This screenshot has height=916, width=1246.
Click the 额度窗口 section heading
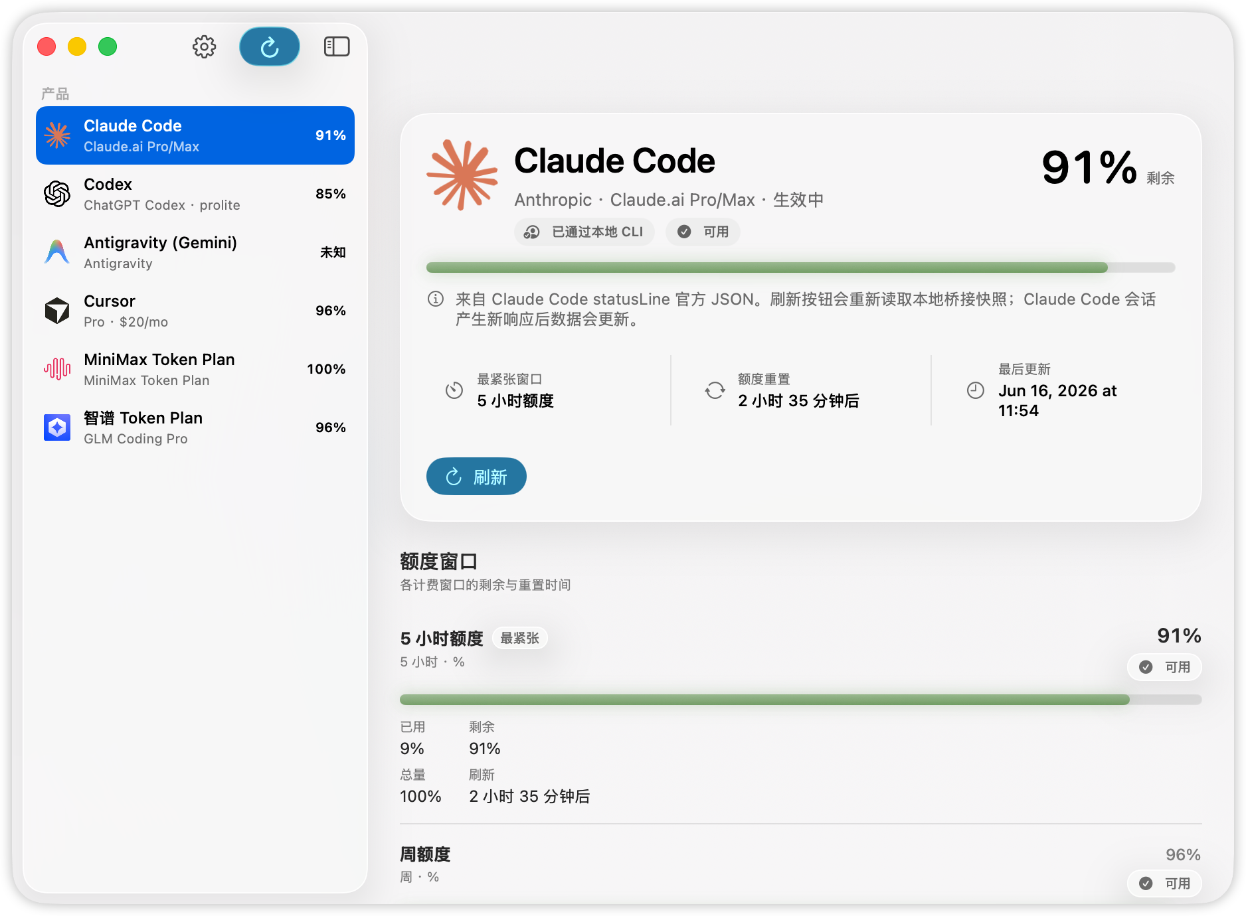click(x=439, y=562)
